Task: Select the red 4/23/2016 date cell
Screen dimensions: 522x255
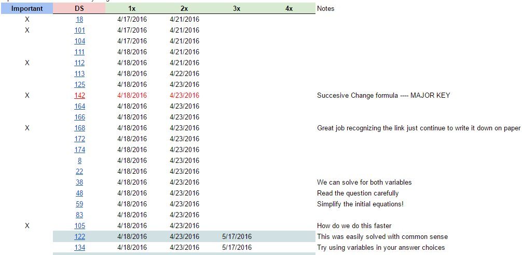Action: 184,96
